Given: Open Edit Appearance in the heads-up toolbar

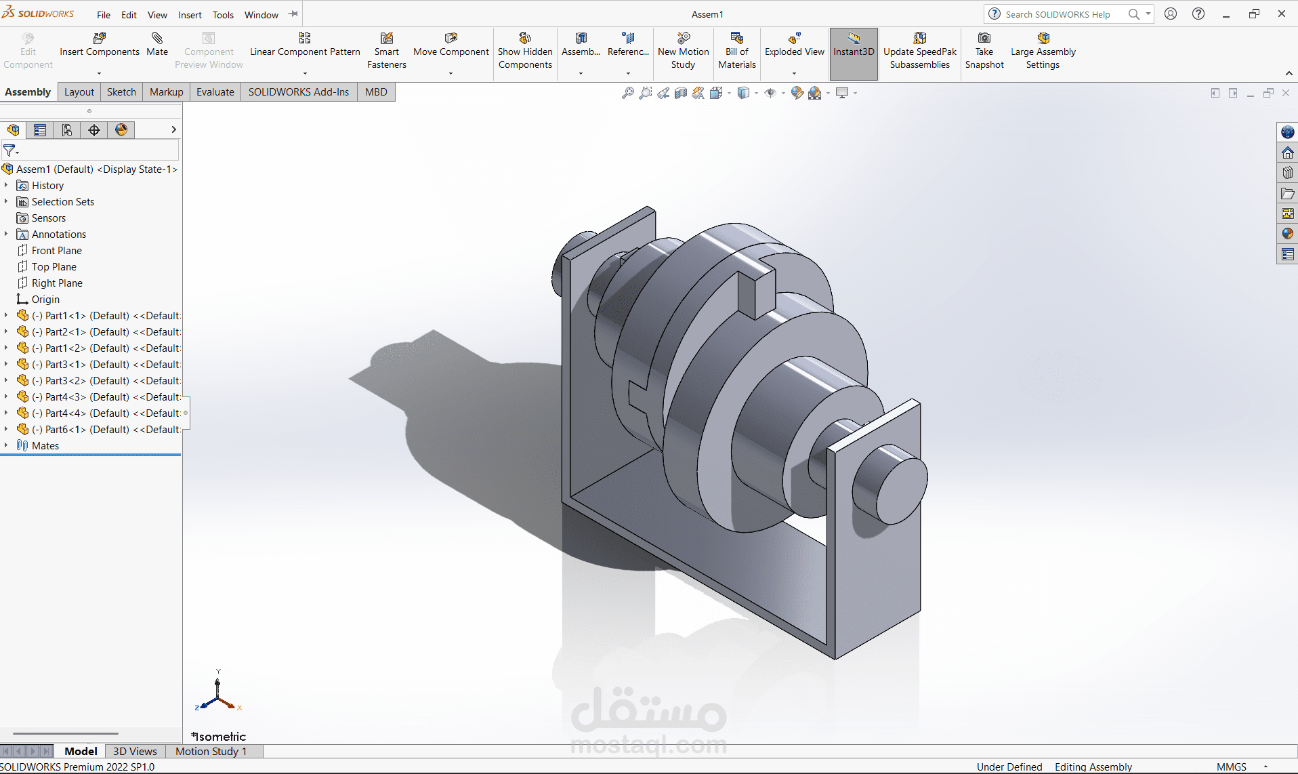Looking at the screenshot, I should (x=797, y=93).
